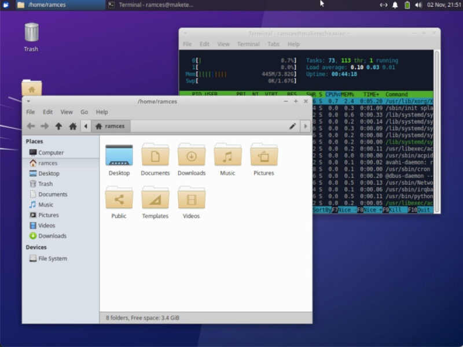Viewport: 463px width, 347px height.
Task: Select the Terminal window button on the taskbar
Action: point(148,5)
